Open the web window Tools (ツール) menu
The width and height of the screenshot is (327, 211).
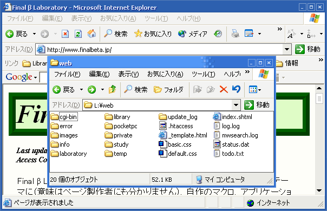(x=204, y=74)
